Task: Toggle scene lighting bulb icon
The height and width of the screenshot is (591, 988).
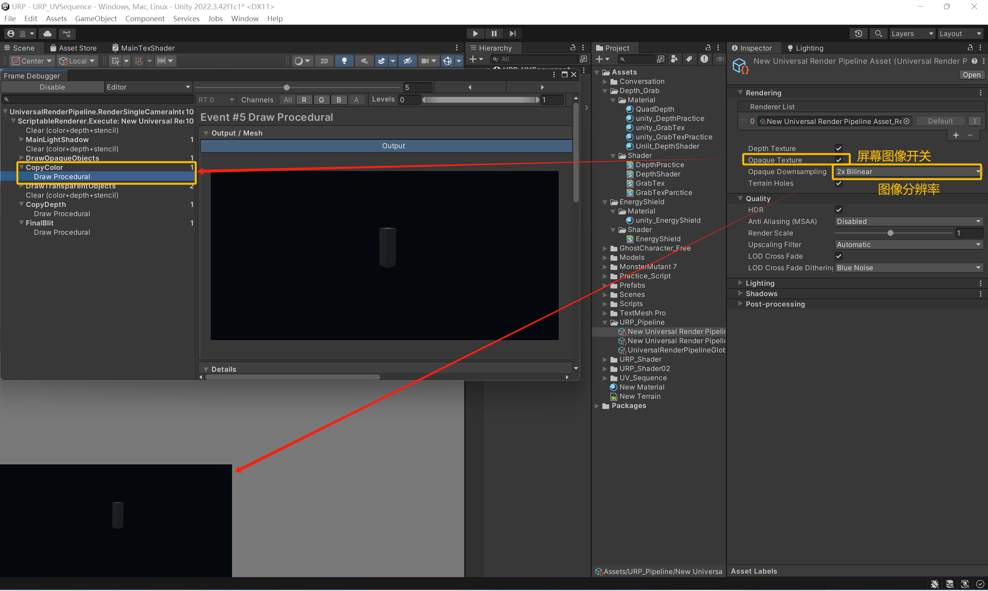Action: [344, 61]
